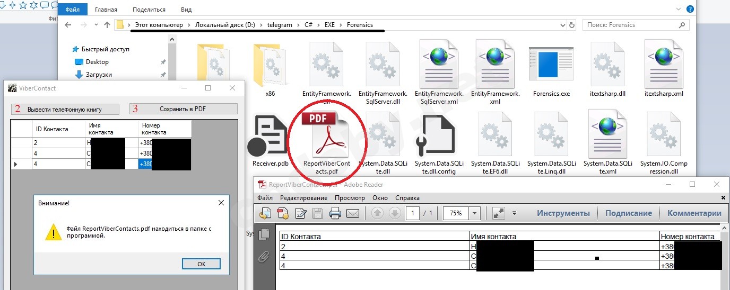Image resolution: width=730 pixels, height=290 pixels.
Task: Select EntityFramework.SqlServer.dll file icon
Action: coord(383,64)
